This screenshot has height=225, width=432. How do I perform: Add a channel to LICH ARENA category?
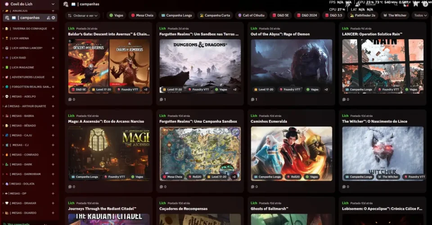[x=53, y=38]
